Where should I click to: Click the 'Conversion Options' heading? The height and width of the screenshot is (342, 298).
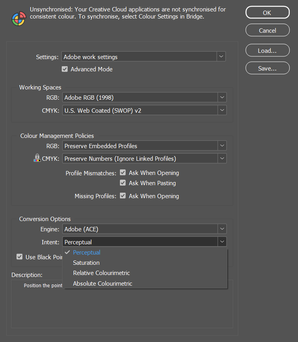coord(45,219)
